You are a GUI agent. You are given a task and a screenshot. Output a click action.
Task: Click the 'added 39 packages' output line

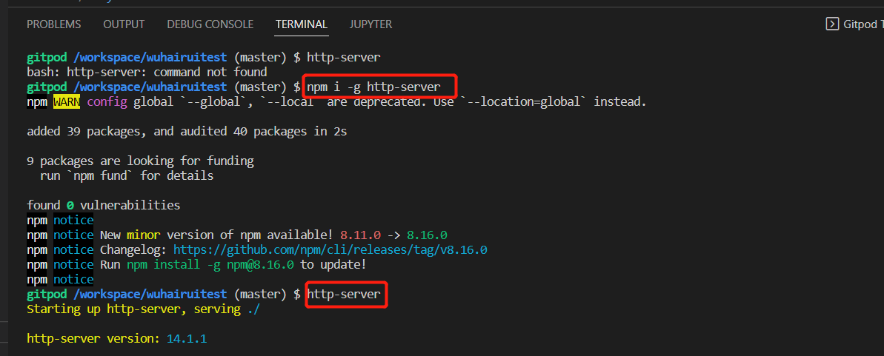(x=187, y=132)
